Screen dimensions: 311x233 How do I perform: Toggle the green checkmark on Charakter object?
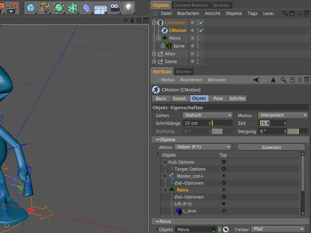click(201, 23)
